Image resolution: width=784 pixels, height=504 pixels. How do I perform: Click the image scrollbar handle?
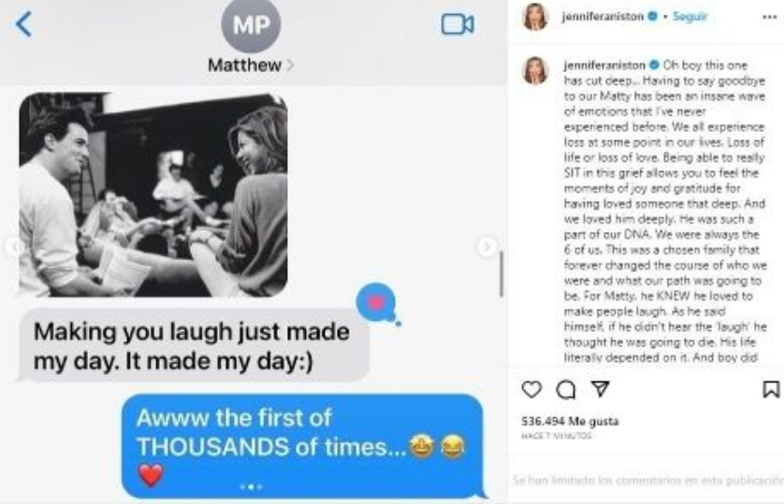(x=501, y=274)
